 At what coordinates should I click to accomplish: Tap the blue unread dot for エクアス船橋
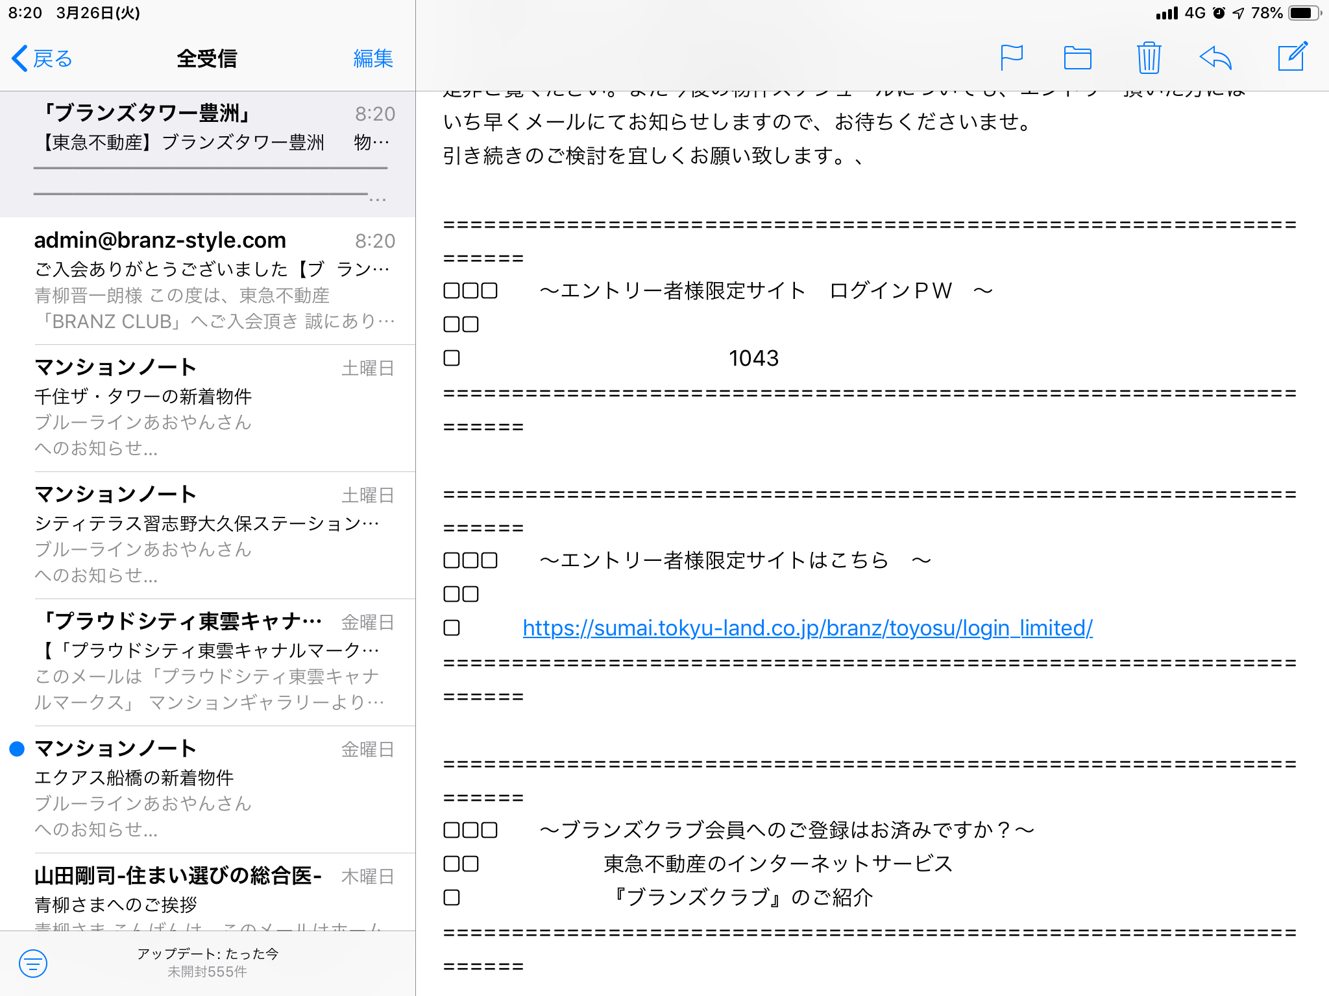point(17,749)
